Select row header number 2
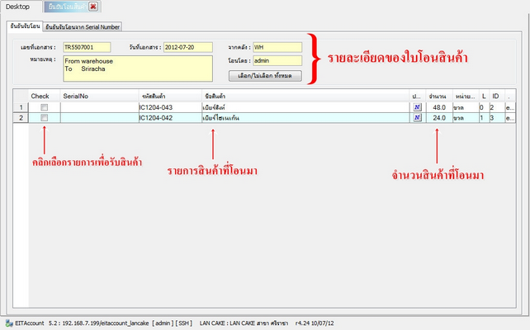 [21, 117]
